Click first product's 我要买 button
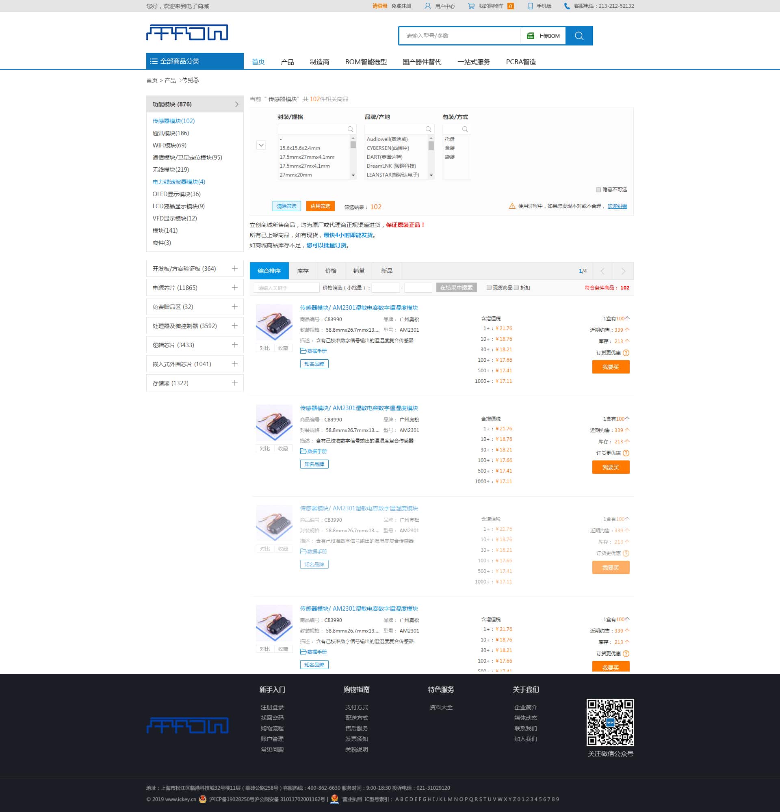The image size is (780, 812). tap(611, 367)
